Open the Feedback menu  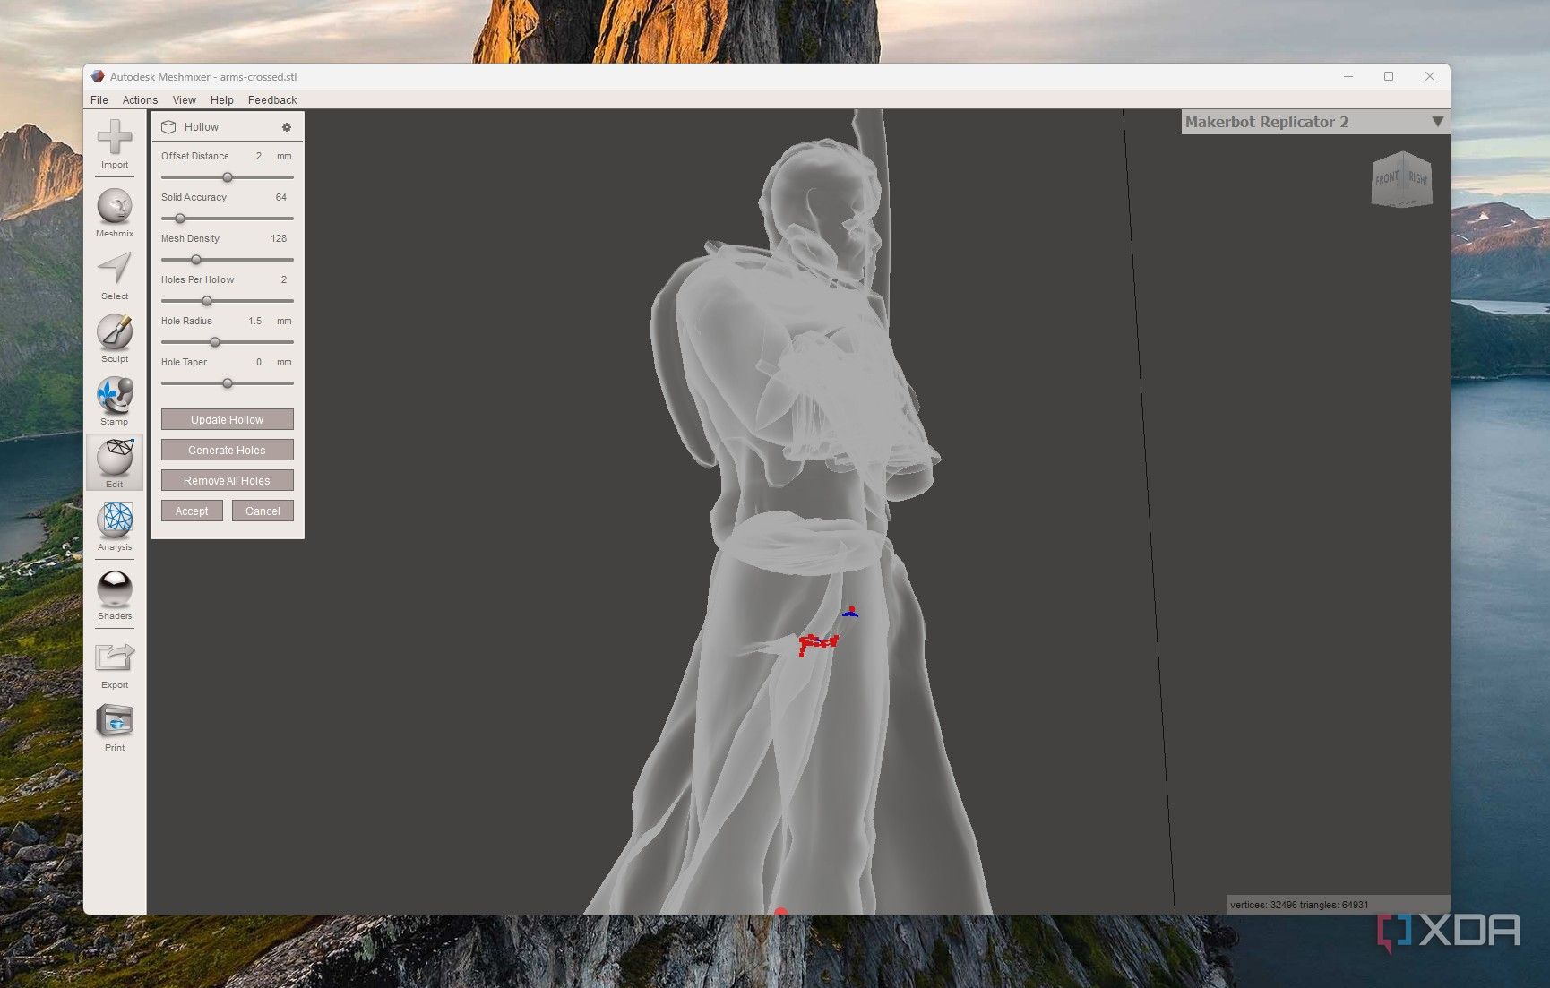point(272,99)
